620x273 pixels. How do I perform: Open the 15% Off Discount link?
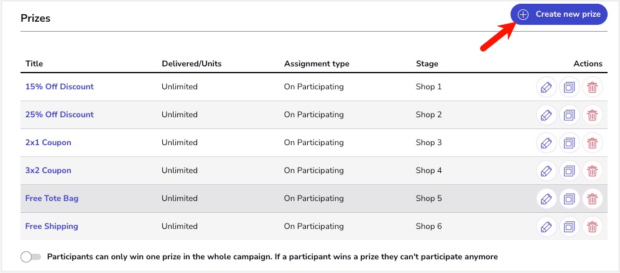[59, 87]
